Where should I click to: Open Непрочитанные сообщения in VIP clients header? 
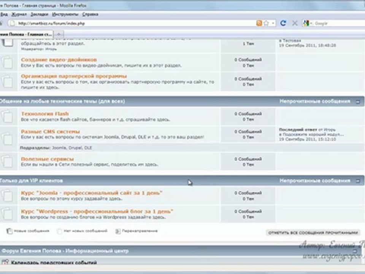coord(315,180)
